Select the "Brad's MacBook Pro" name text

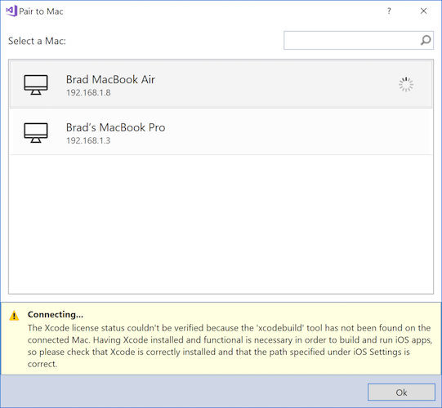(x=115, y=127)
